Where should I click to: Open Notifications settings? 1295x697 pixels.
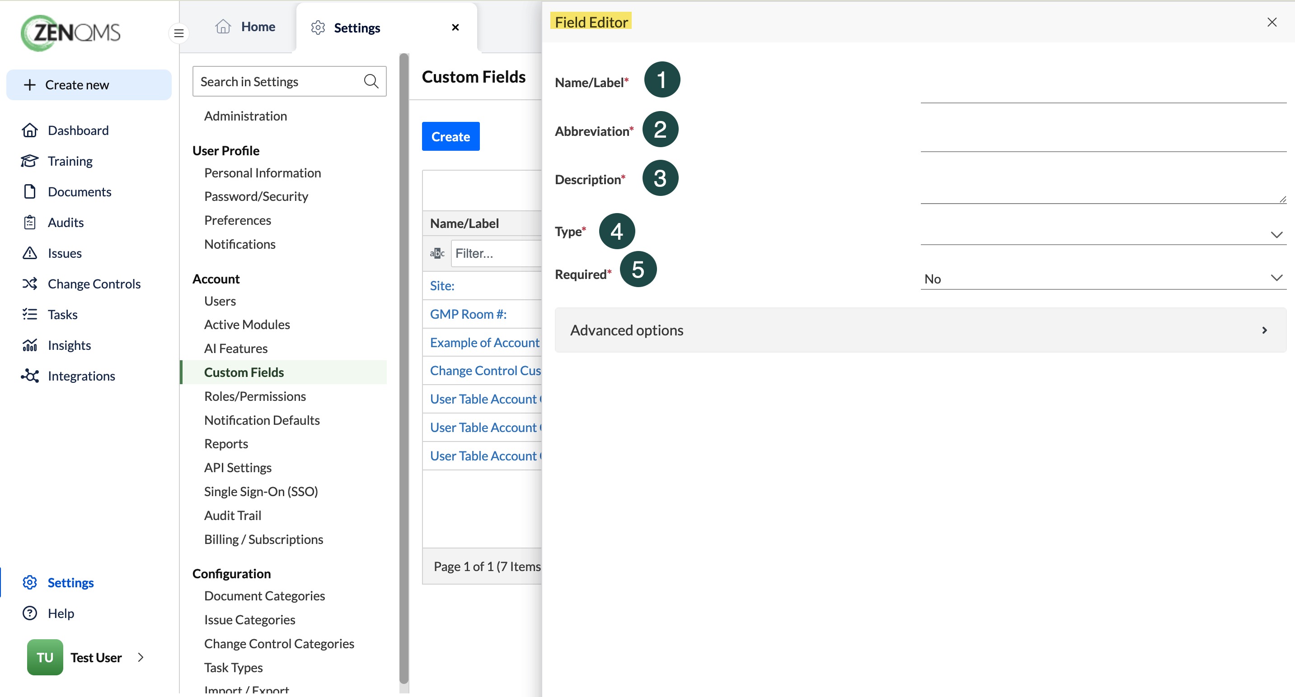pos(240,244)
